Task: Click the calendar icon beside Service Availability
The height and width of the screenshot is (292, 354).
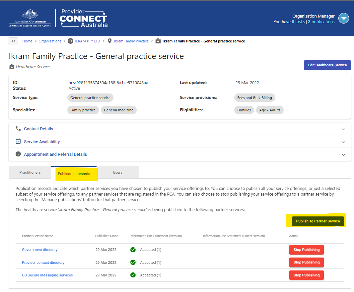Action: click(18, 141)
